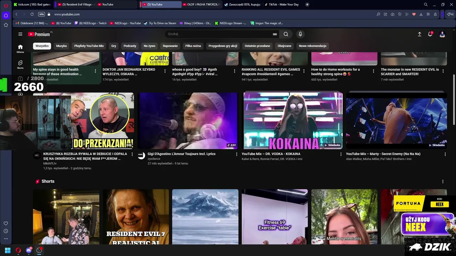The height and width of the screenshot is (256, 456).
Task: Open the RESIDENT EVIL 7 REALISTIC AI short
Action: pos(136,217)
